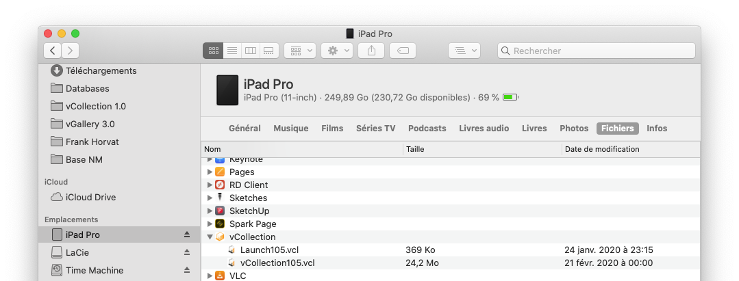
Task: Click the iPad Pro device image
Action: click(227, 90)
